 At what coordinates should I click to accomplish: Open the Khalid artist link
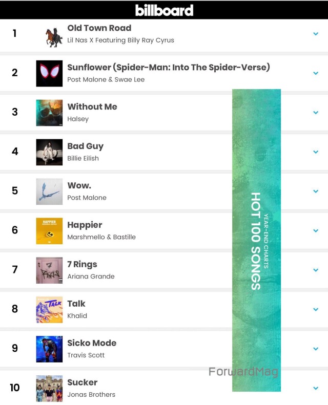point(77,315)
